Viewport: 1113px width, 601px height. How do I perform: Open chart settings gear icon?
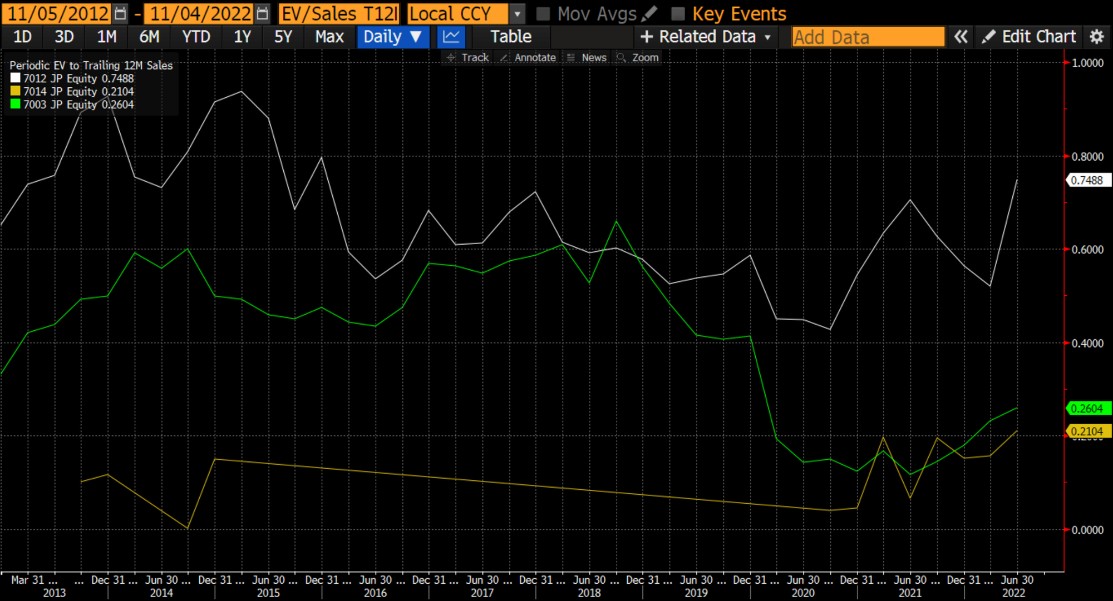(1096, 37)
